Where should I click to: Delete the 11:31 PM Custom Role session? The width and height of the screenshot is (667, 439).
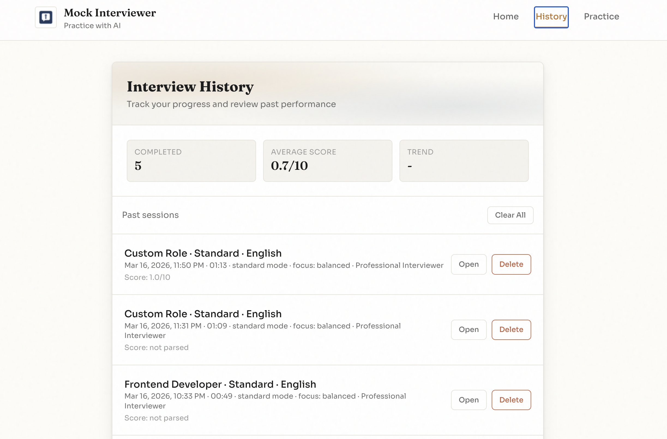[x=511, y=330]
